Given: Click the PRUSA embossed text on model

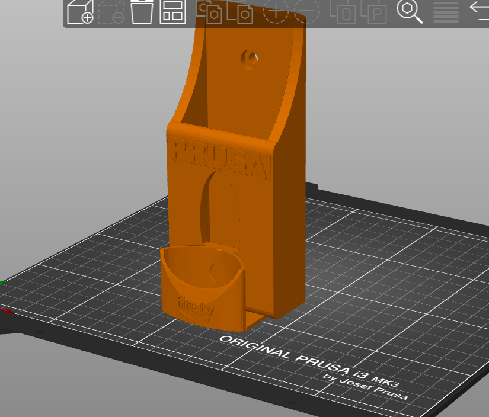Looking at the screenshot, I should pos(219,159).
